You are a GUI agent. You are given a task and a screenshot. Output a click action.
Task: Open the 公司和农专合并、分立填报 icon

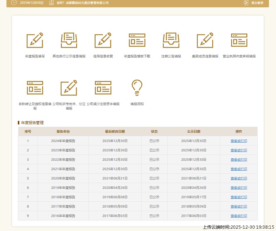pyautogui.click(x=69, y=88)
